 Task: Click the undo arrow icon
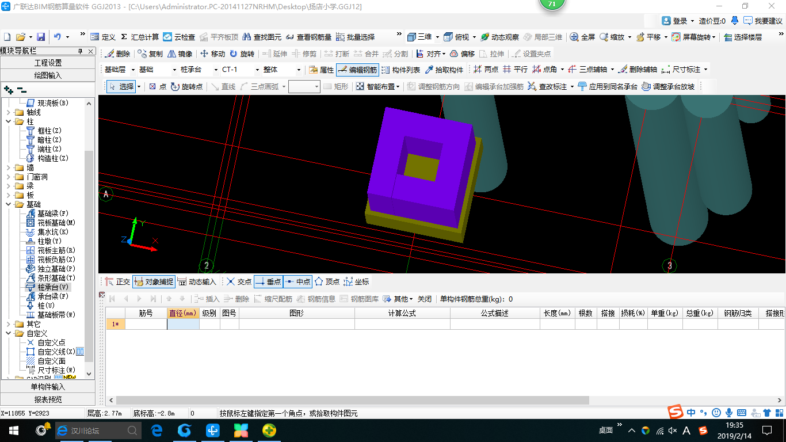tap(57, 37)
